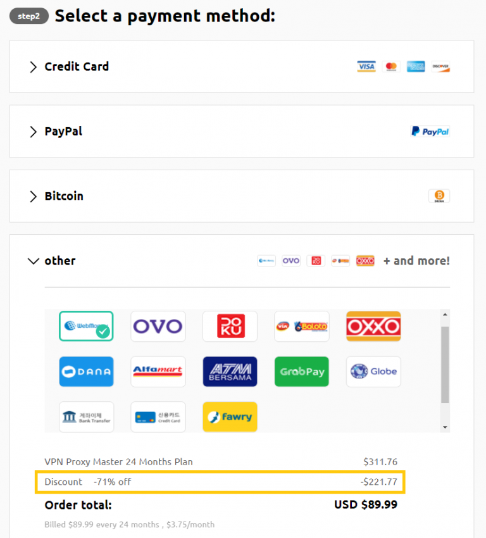The height and width of the screenshot is (538, 486).
Task: Select the ATM Bersama icon
Action: [230, 371]
